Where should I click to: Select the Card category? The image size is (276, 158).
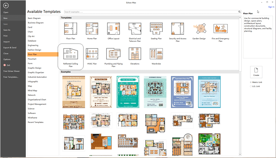[x=30, y=27]
